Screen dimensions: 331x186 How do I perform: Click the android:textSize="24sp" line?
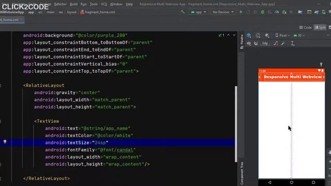(77, 143)
